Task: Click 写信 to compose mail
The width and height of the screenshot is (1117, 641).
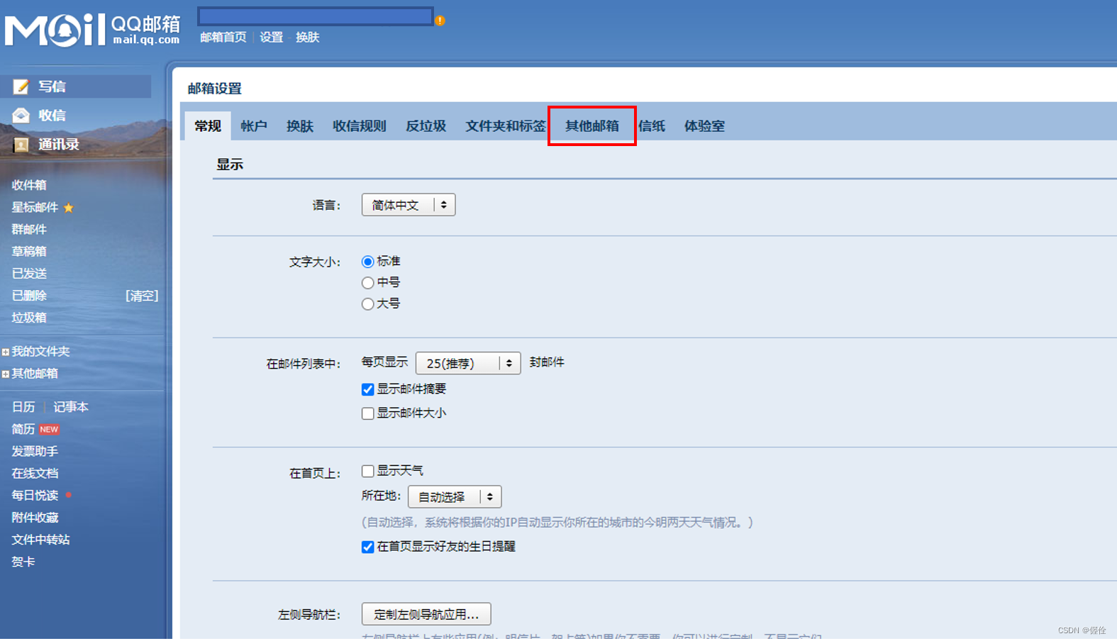Action: [52, 87]
